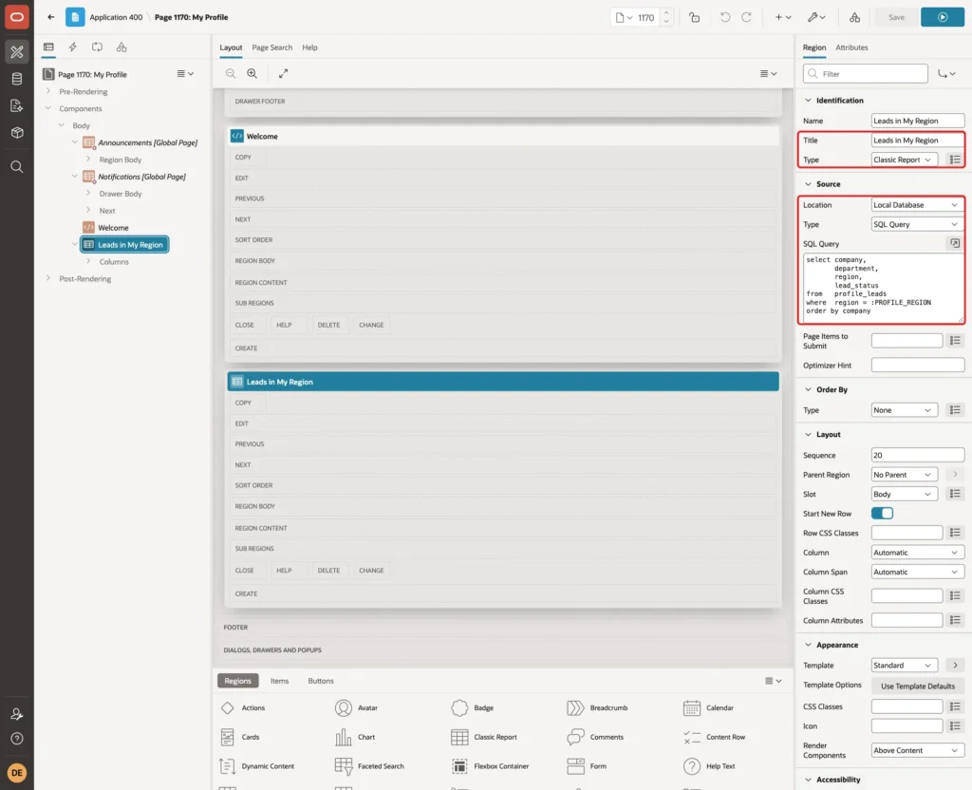Open Page Items to Submit picker
Image resolution: width=972 pixels, height=790 pixels.
(x=955, y=341)
